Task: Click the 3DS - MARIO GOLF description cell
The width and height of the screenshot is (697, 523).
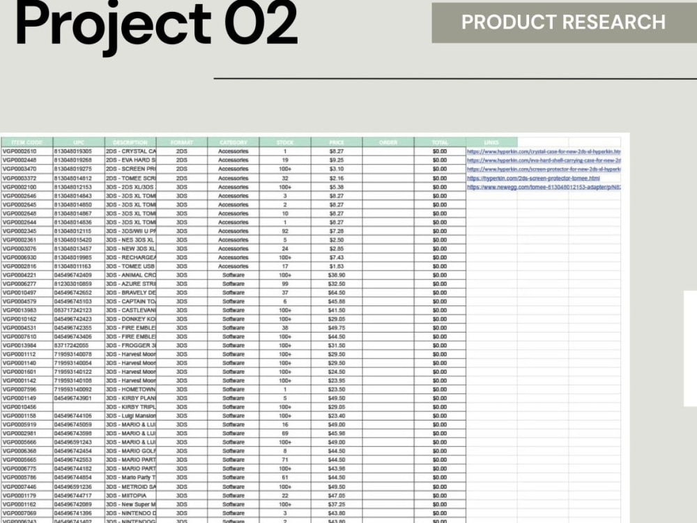Action: click(131, 451)
